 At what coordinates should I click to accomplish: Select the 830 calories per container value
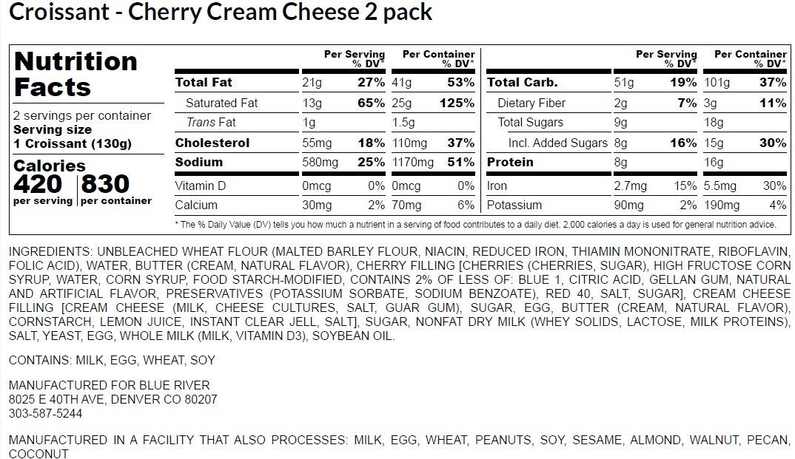pos(105,183)
